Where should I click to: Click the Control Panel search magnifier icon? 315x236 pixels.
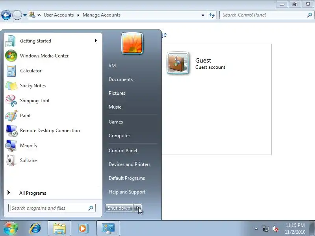pyautogui.click(x=309, y=15)
